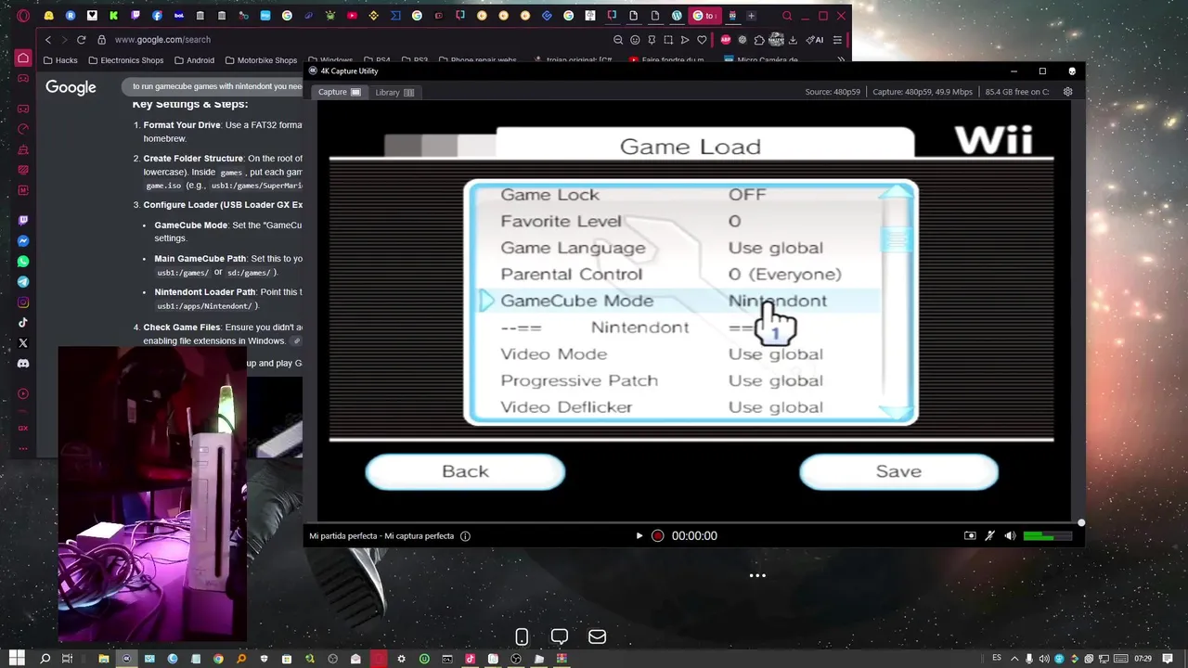This screenshot has width=1188, height=668.
Task: Open a new browser tab with plus
Action: click(751, 16)
